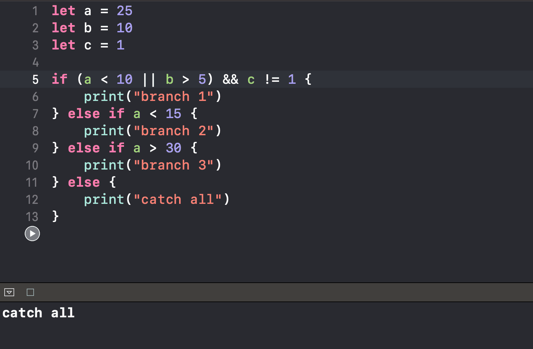Click line number 1 in the gutter
The image size is (533, 349).
tap(35, 11)
